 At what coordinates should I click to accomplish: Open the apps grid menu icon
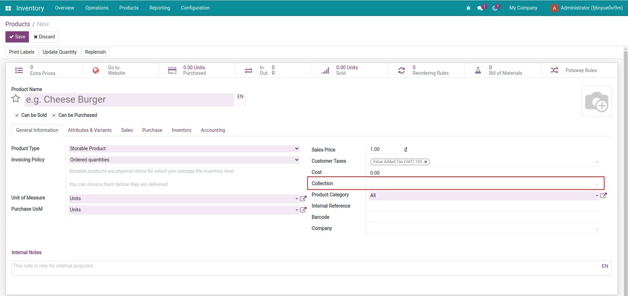coord(8,8)
